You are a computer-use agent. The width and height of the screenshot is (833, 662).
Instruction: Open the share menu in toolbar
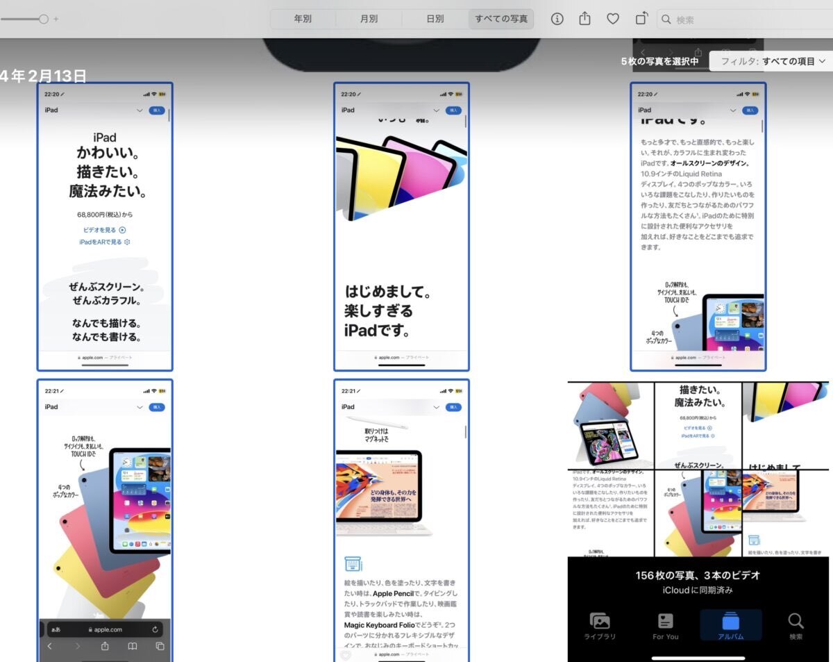coord(584,19)
